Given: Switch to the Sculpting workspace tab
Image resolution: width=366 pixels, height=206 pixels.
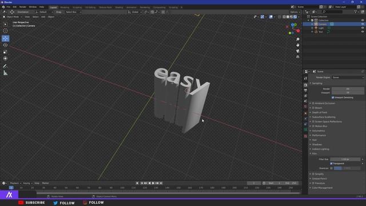Looking at the screenshot, I should point(77,7).
